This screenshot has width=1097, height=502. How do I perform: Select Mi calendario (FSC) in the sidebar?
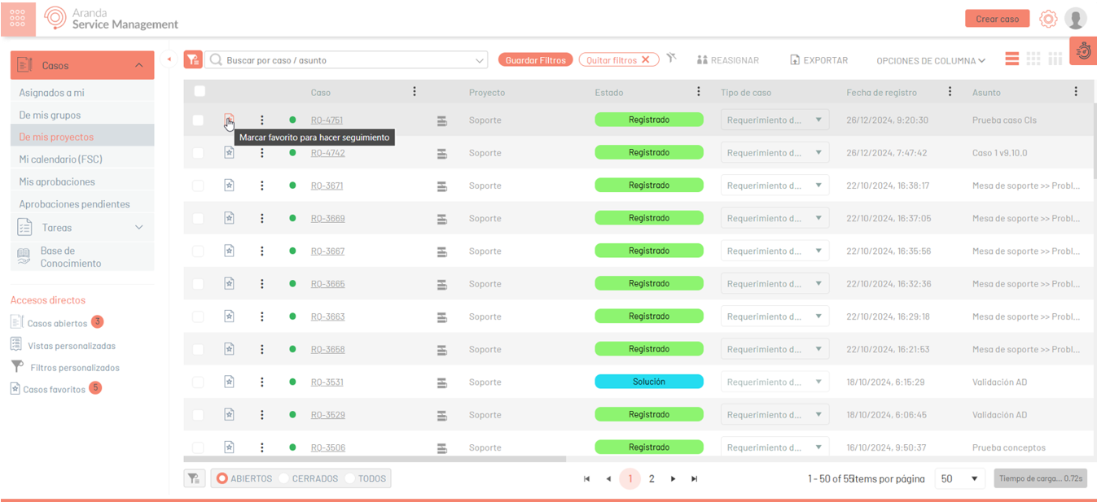click(x=61, y=159)
